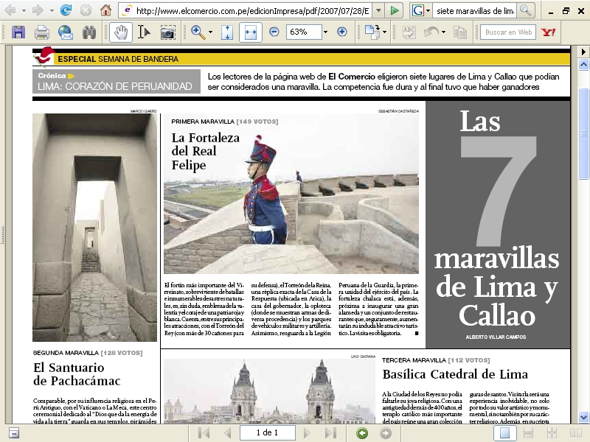Activate the Select Text tool

tap(144, 32)
